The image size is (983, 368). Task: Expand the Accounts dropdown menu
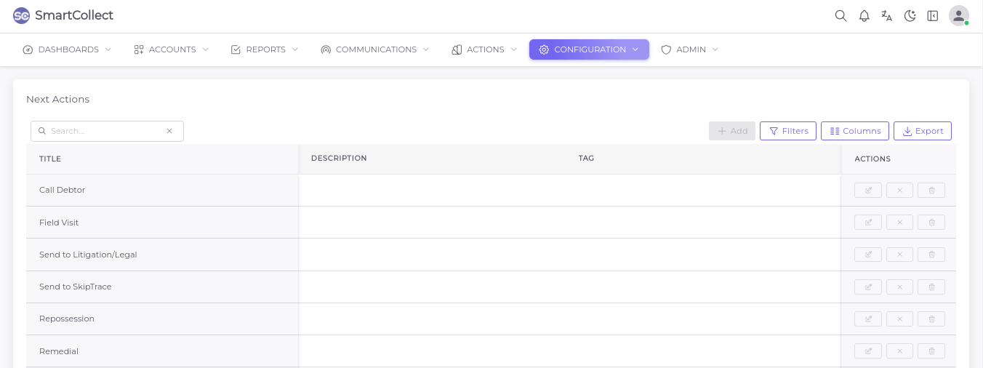(x=172, y=49)
